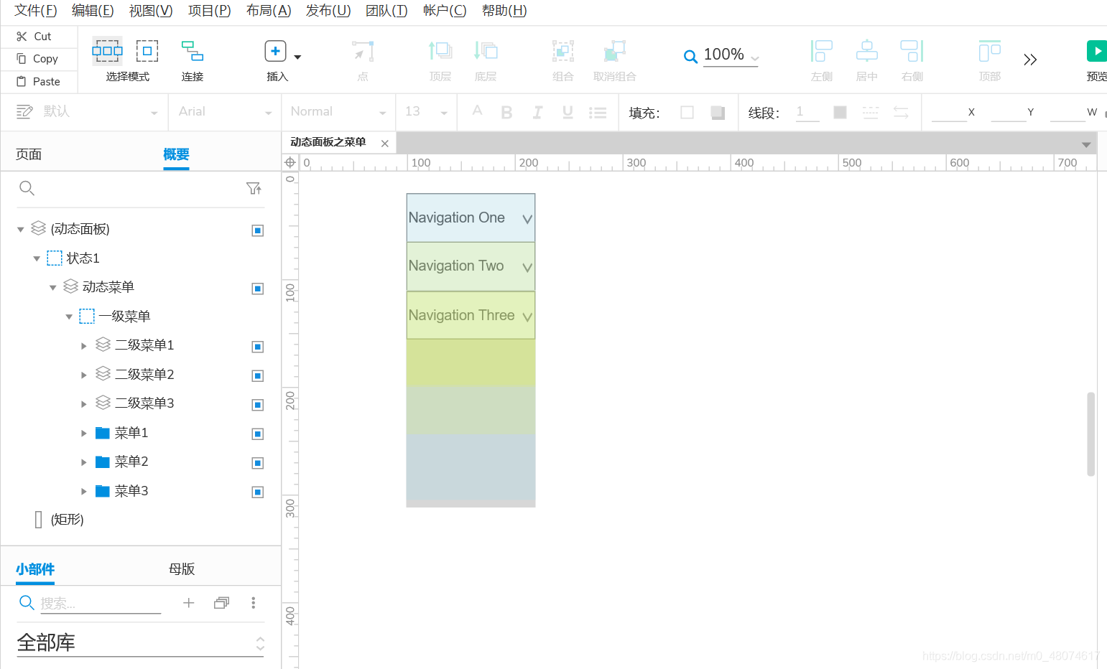Viewport: 1107px width, 669px height.
Task: Switch to the 母版 tab
Action: click(182, 569)
